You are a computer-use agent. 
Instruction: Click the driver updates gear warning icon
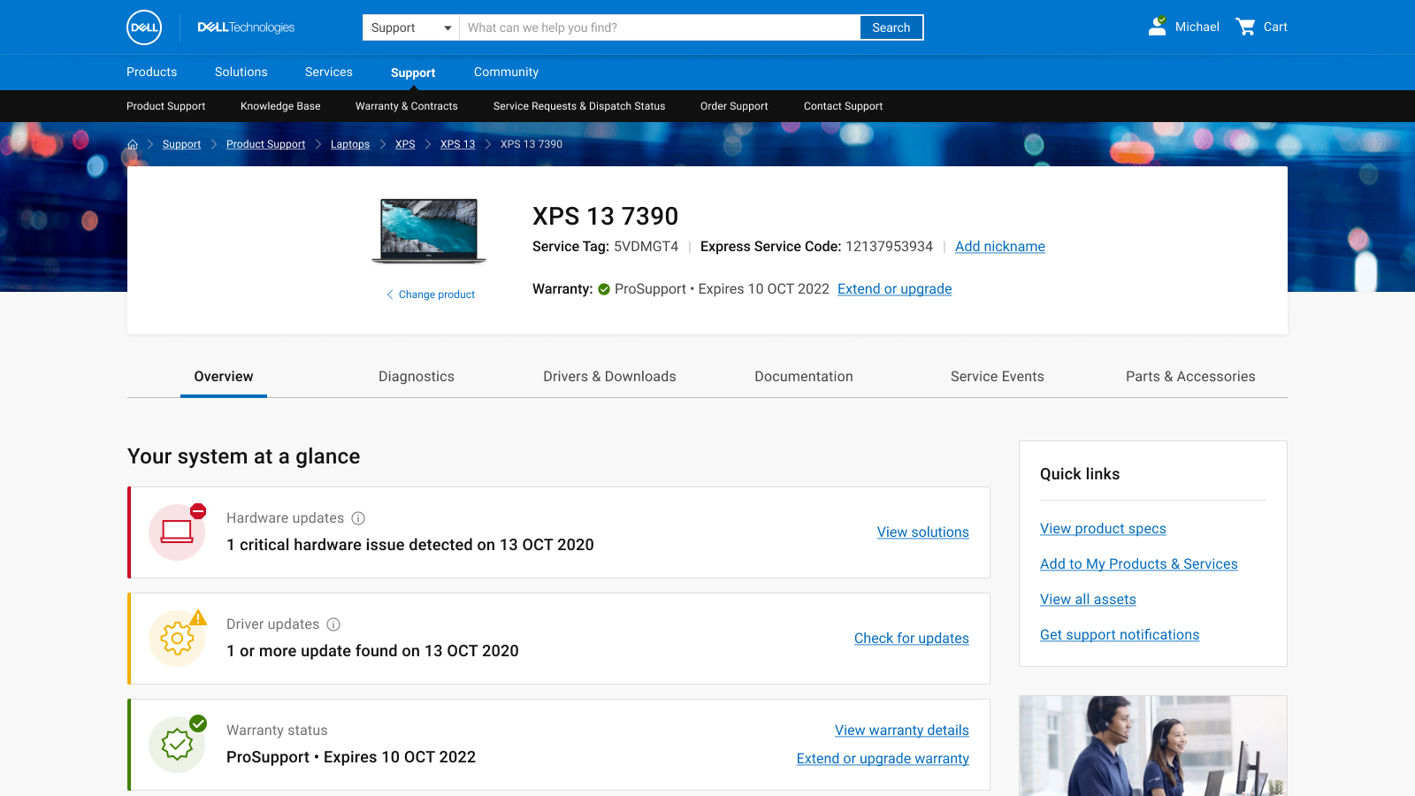click(x=177, y=639)
